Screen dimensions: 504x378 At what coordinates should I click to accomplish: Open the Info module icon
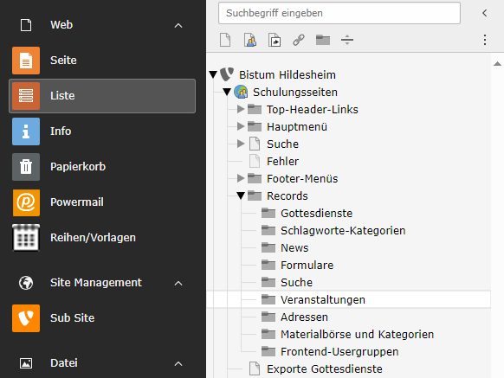coord(26,131)
